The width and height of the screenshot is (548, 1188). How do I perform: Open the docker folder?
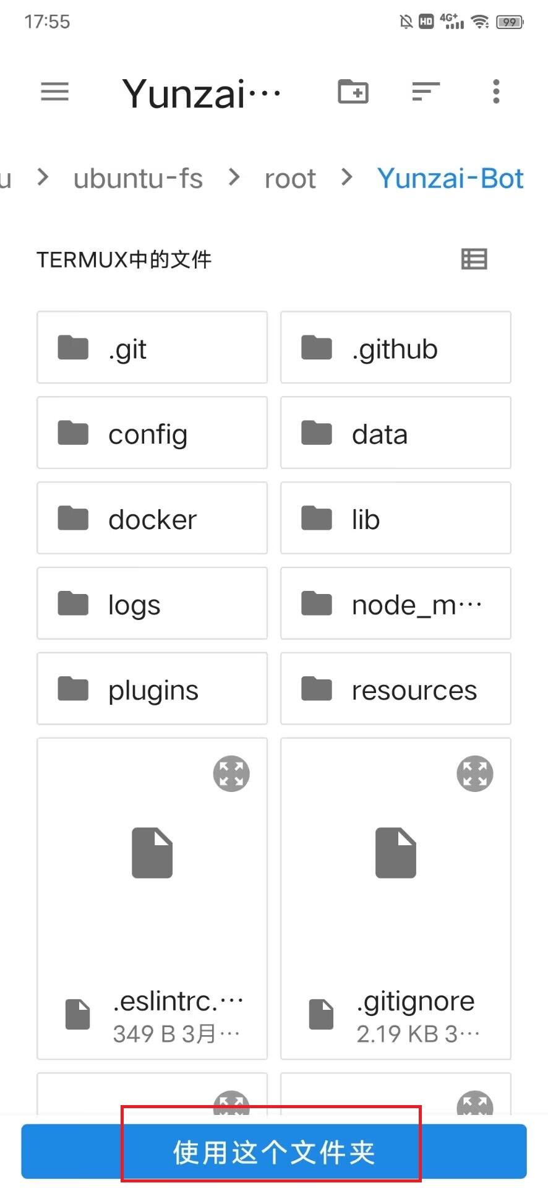[x=152, y=519]
